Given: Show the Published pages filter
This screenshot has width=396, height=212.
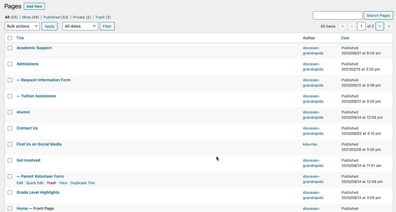Looking at the screenshot, I should 52,17.
